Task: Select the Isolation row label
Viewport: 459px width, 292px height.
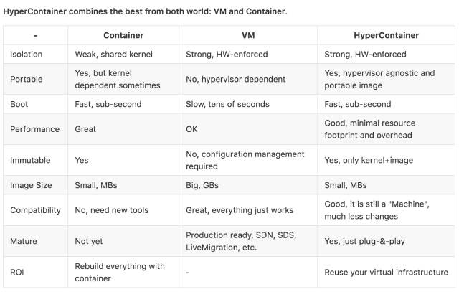Action: [27, 55]
